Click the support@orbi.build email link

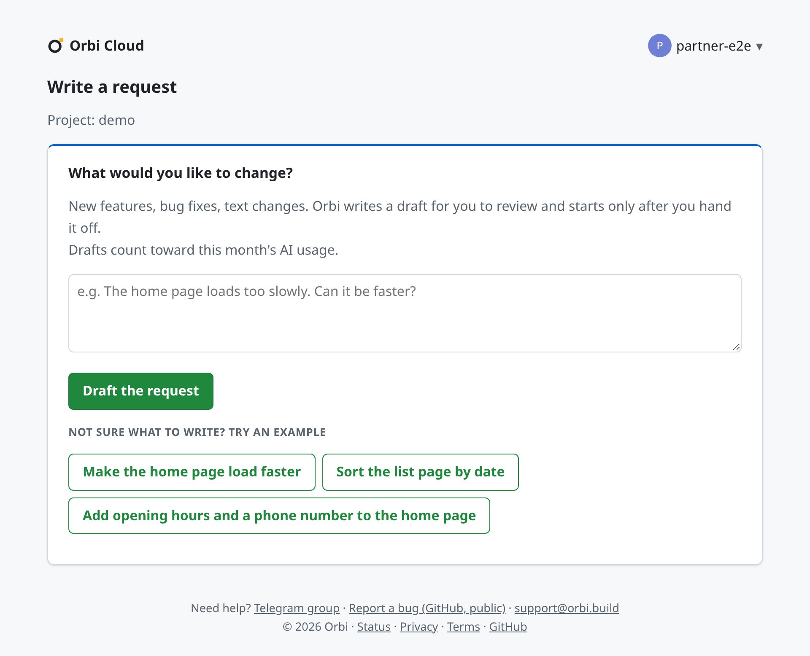(567, 608)
